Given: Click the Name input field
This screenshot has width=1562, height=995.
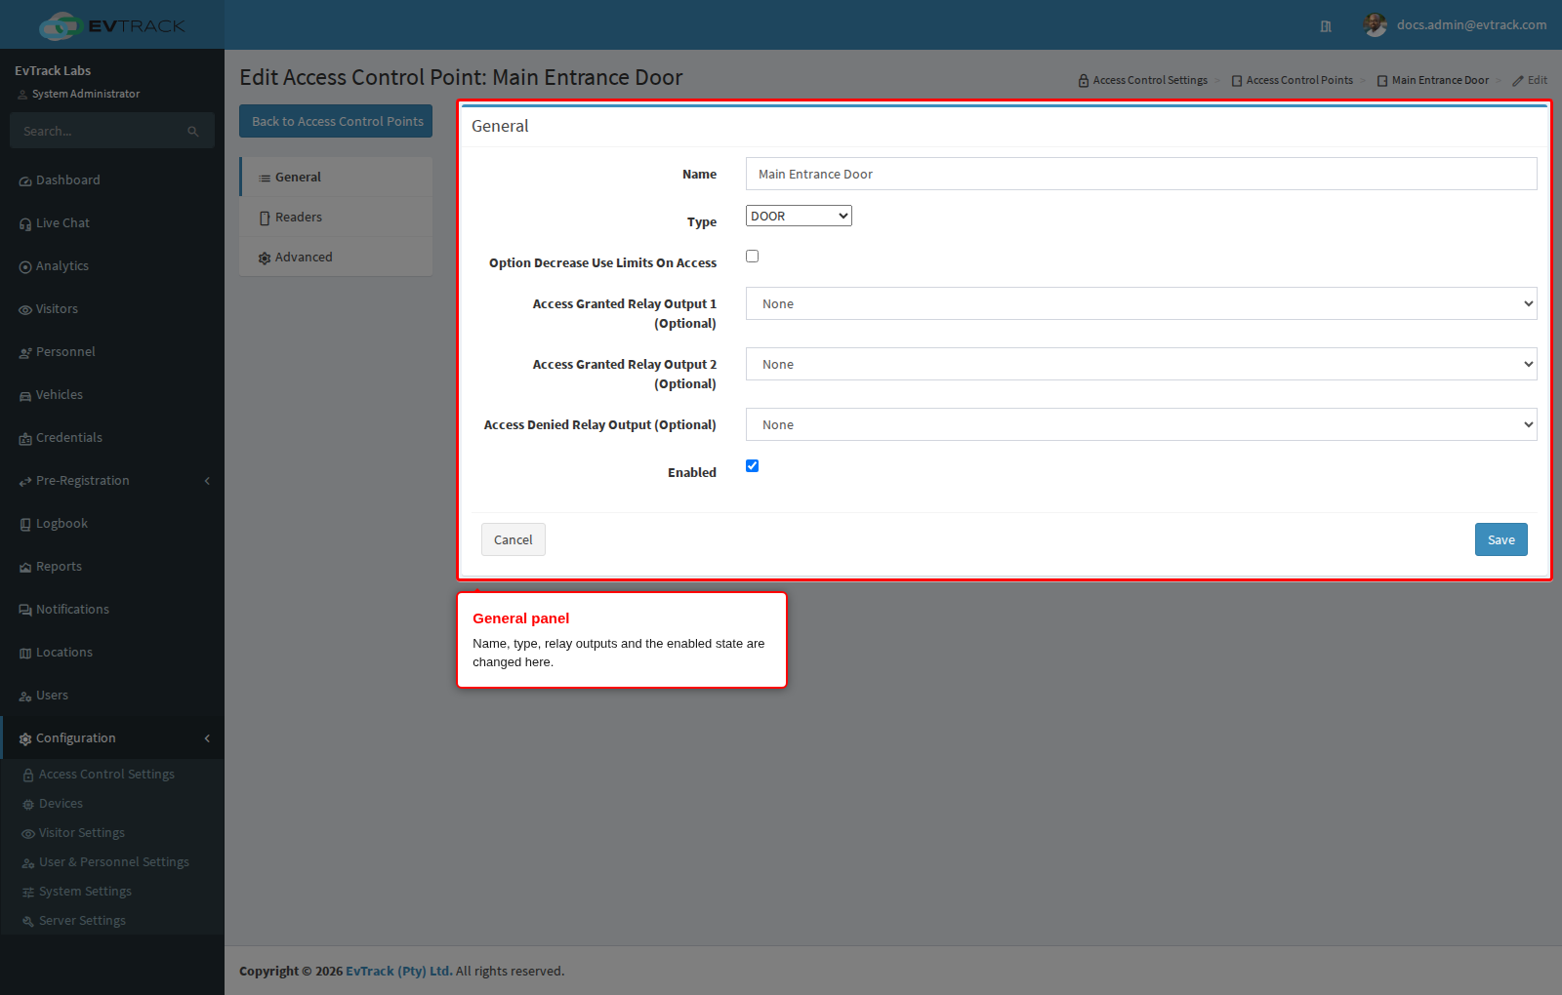Looking at the screenshot, I should coord(1141,174).
